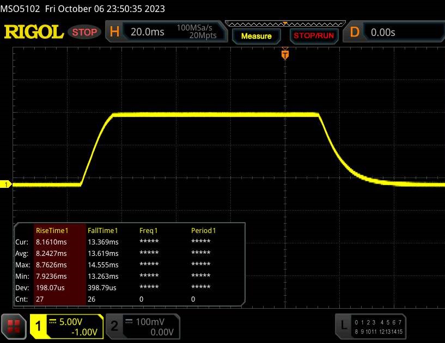Image resolution: width=445 pixels, height=343 pixels.
Task: Click the 20Mpts memory depth readout
Action: point(203,35)
